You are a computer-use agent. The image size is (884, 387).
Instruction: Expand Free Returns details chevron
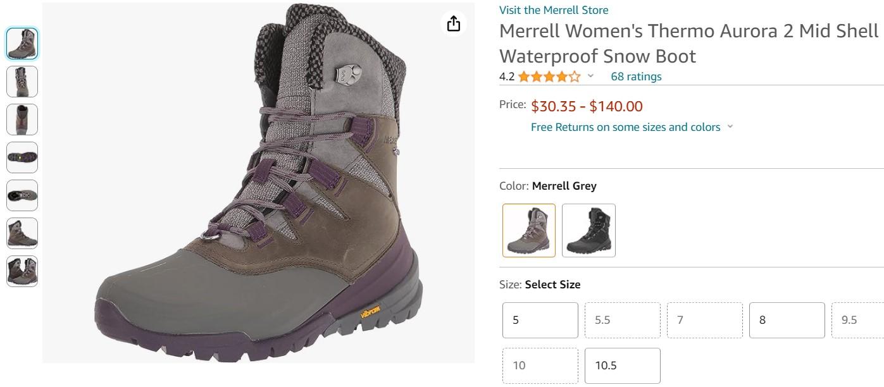click(730, 127)
